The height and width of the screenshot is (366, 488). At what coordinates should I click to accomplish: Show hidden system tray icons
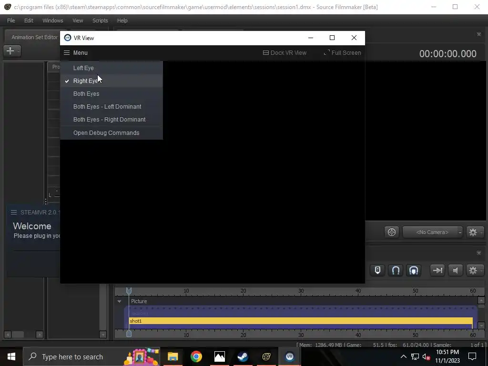click(x=403, y=356)
